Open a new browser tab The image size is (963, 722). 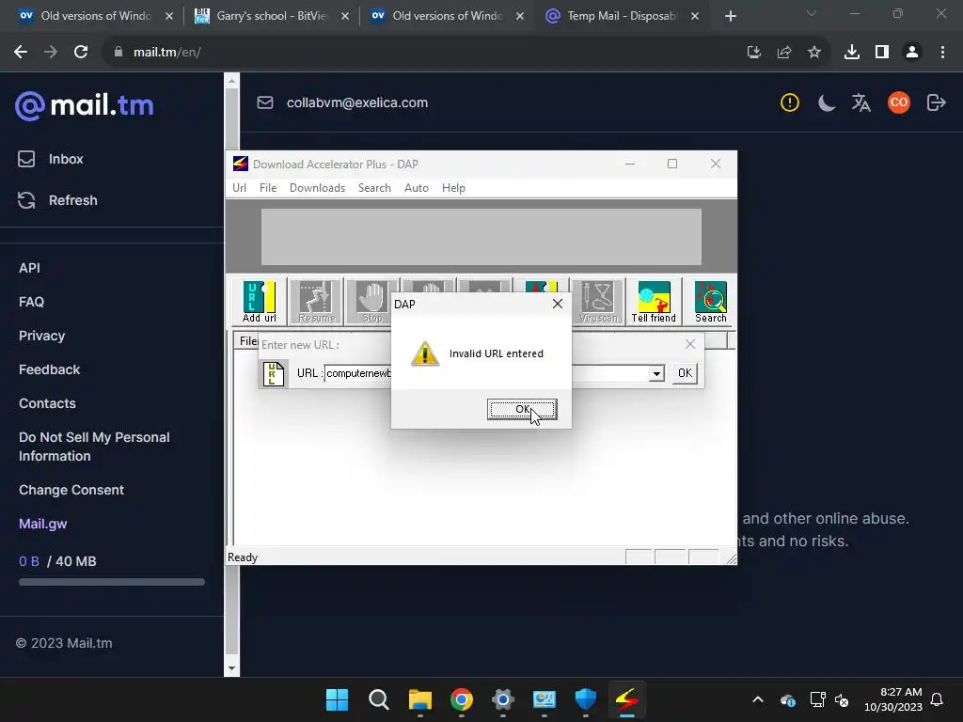click(x=730, y=16)
